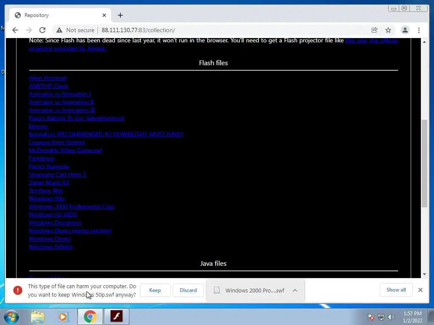
Task: Open the Chrome profile avatar
Action: [x=405, y=30]
